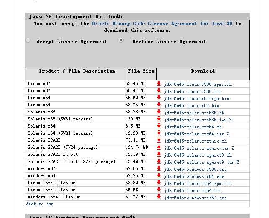Click download arrow icon for jdk-6u45-linux-i586-rpm.bin
The height and width of the screenshot is (218, 269).
(159, 83)
